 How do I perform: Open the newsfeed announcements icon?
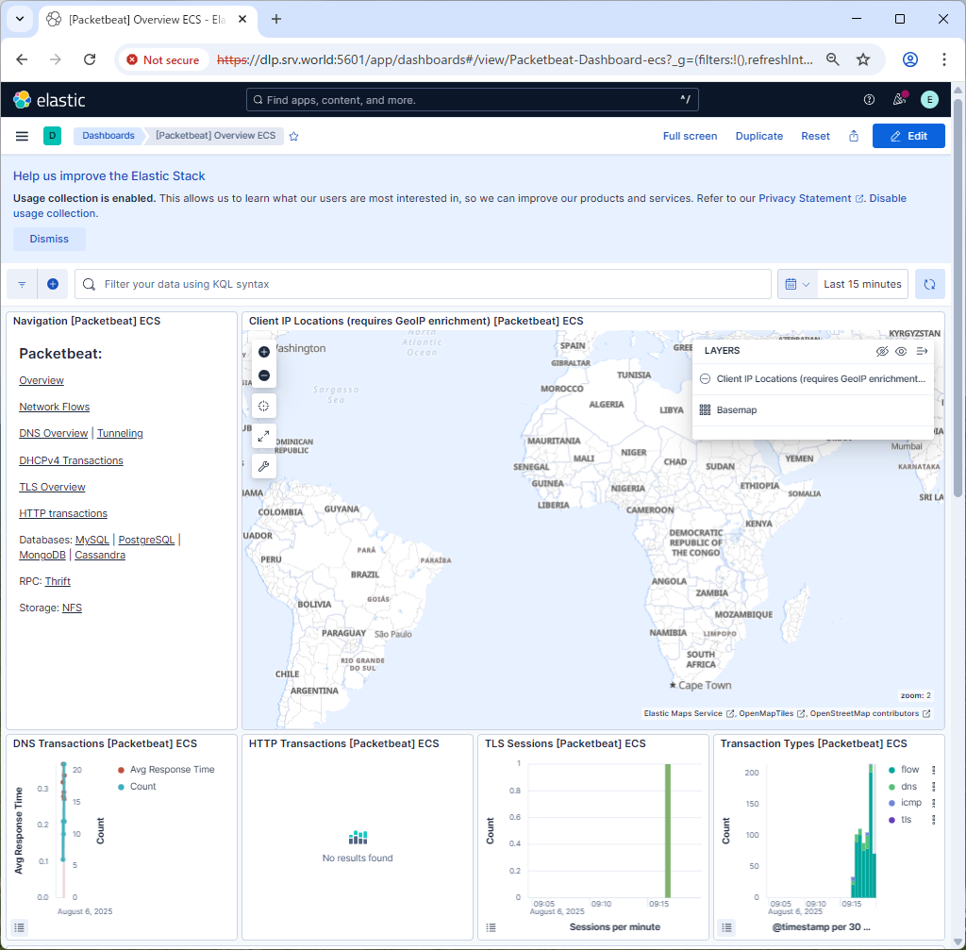899,99
